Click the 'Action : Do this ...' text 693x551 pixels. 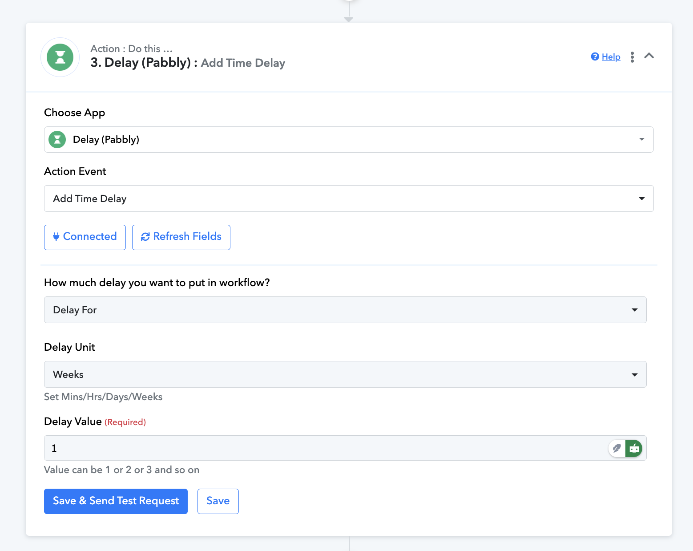[x=131, y=49]
